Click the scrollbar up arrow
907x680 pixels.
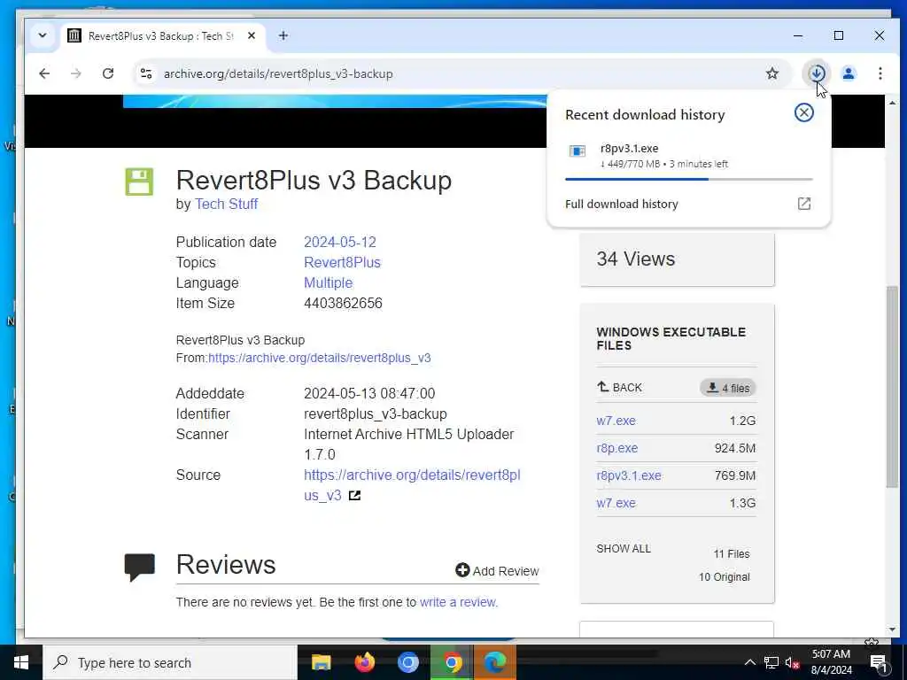tap(891, 103)
